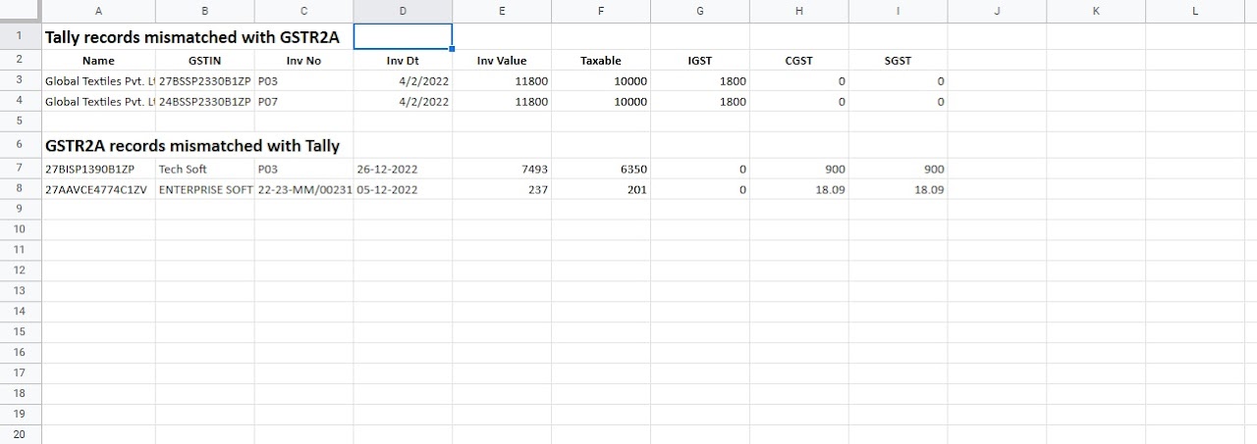The height and width of the screenshot is (444, 1257).
Task: Select row 15 header
Action: [21, 331]
